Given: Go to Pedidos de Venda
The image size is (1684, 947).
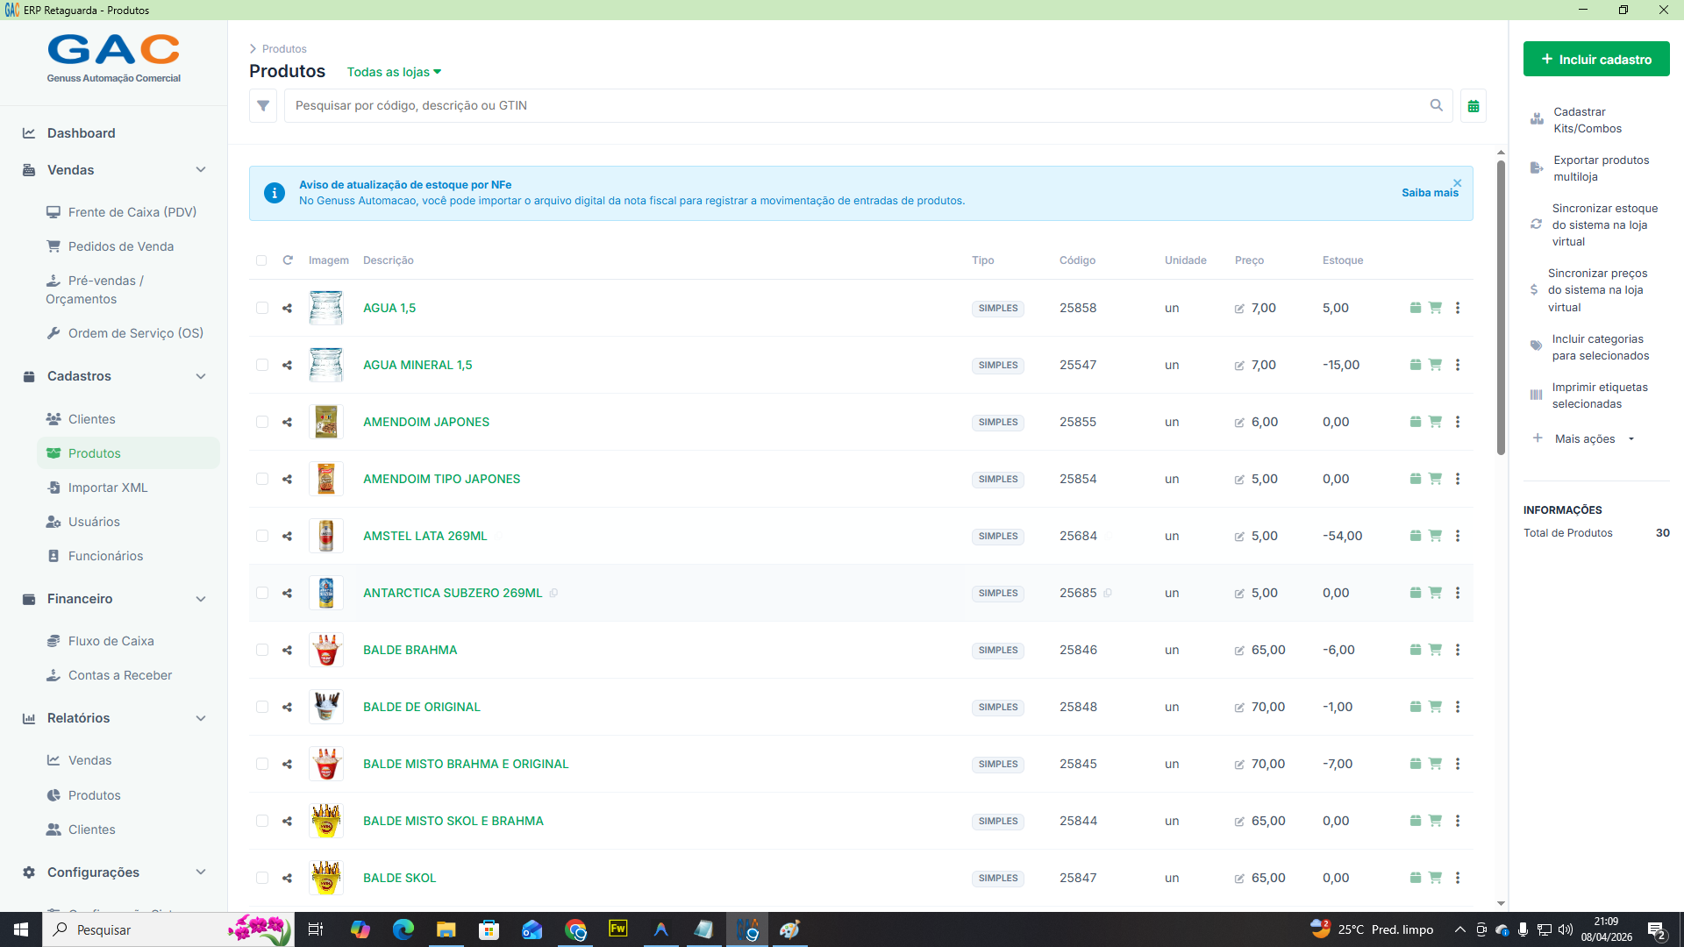Looking at the screenshot, I should 120,246.
